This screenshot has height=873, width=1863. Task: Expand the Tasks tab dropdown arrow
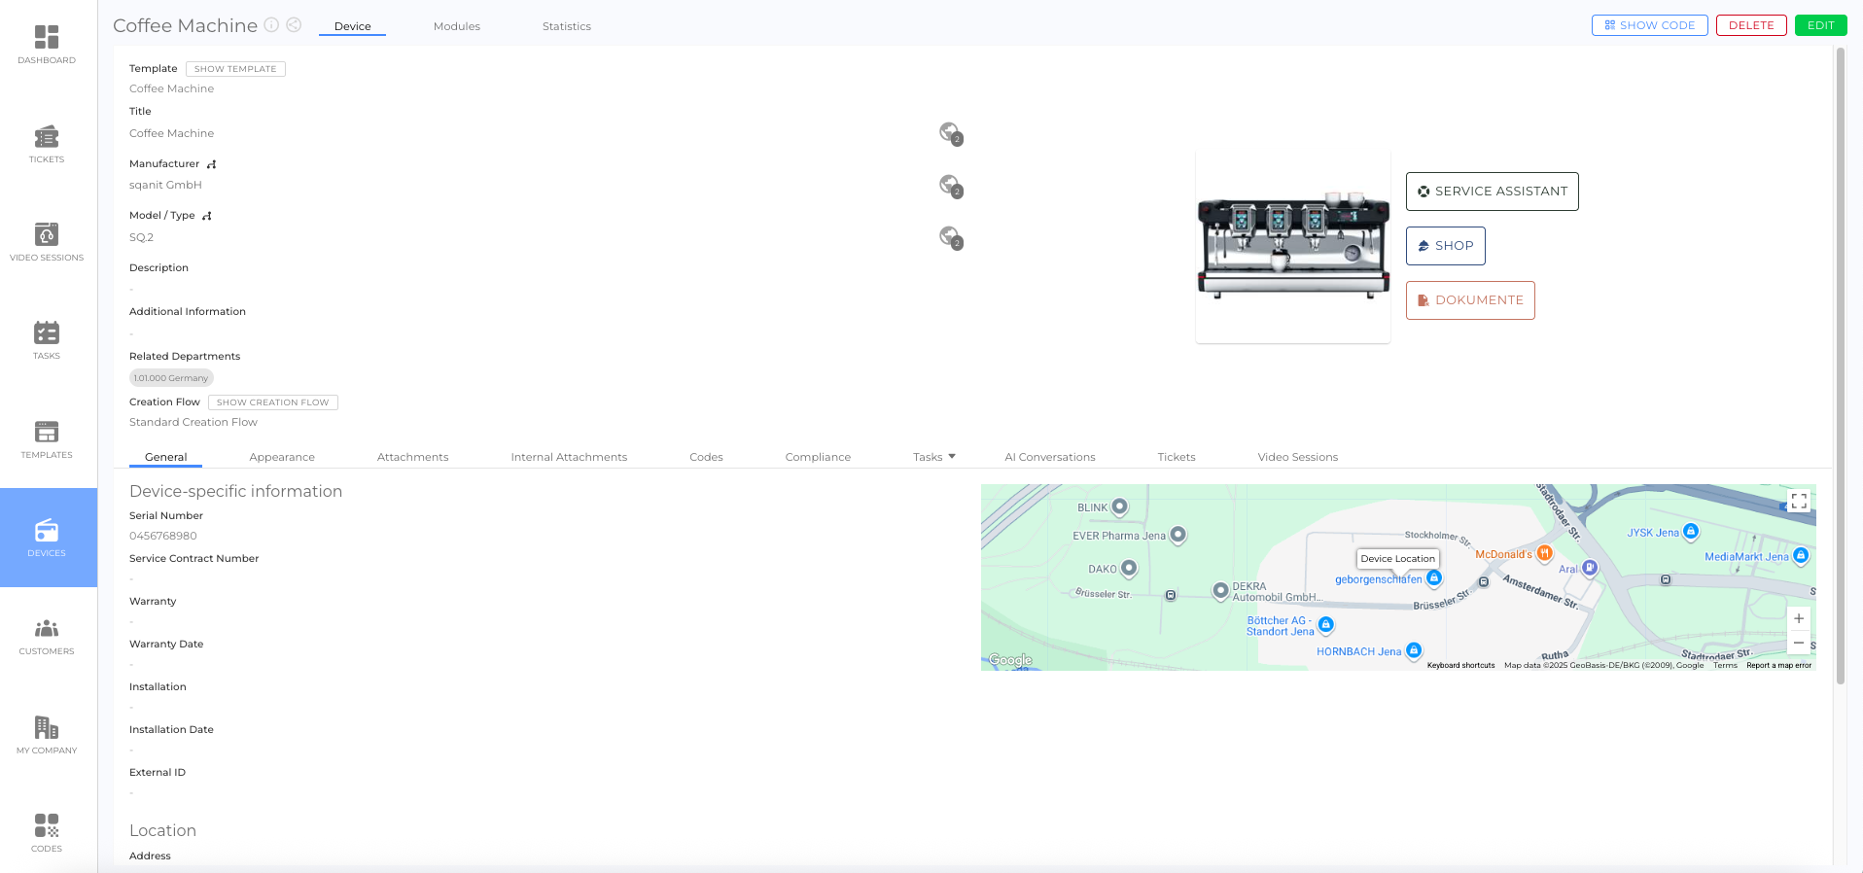coord(952,456)
